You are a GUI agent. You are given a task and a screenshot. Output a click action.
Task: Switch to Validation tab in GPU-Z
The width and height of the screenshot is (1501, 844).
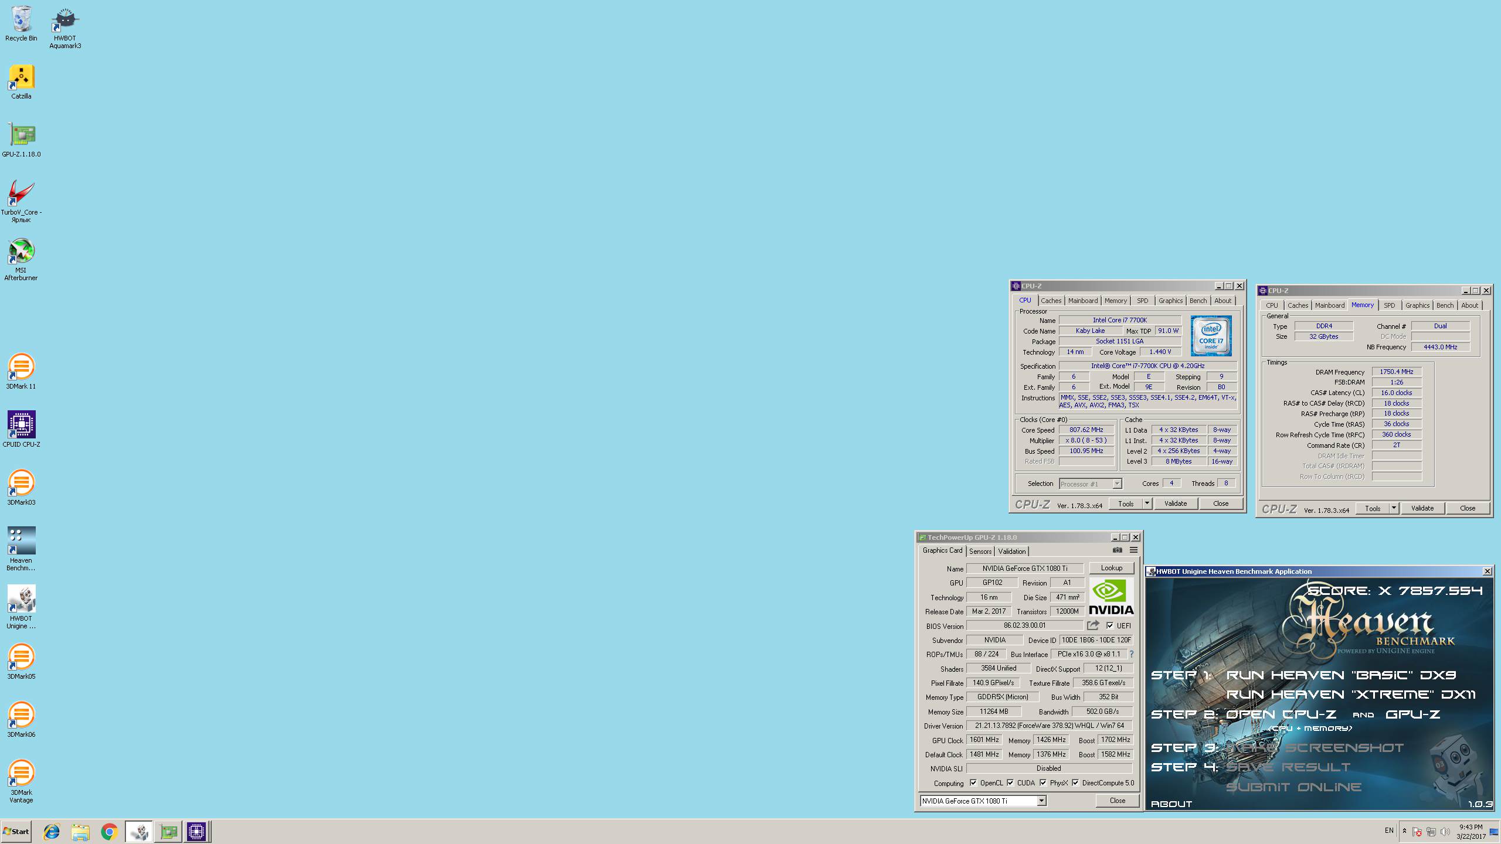(x=1012, y=552)
